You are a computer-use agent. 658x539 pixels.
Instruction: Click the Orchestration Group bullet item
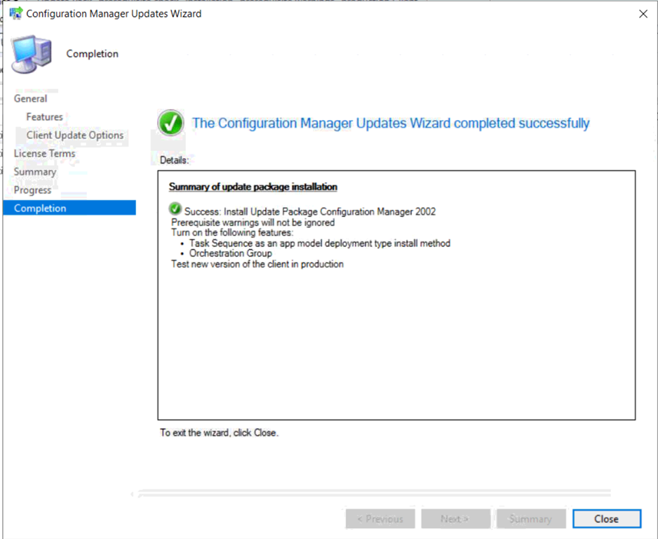(x=231, y=253)
